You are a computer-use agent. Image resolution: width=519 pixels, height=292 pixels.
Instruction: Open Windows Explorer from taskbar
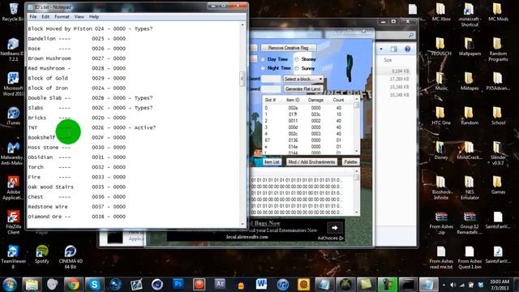32,284
